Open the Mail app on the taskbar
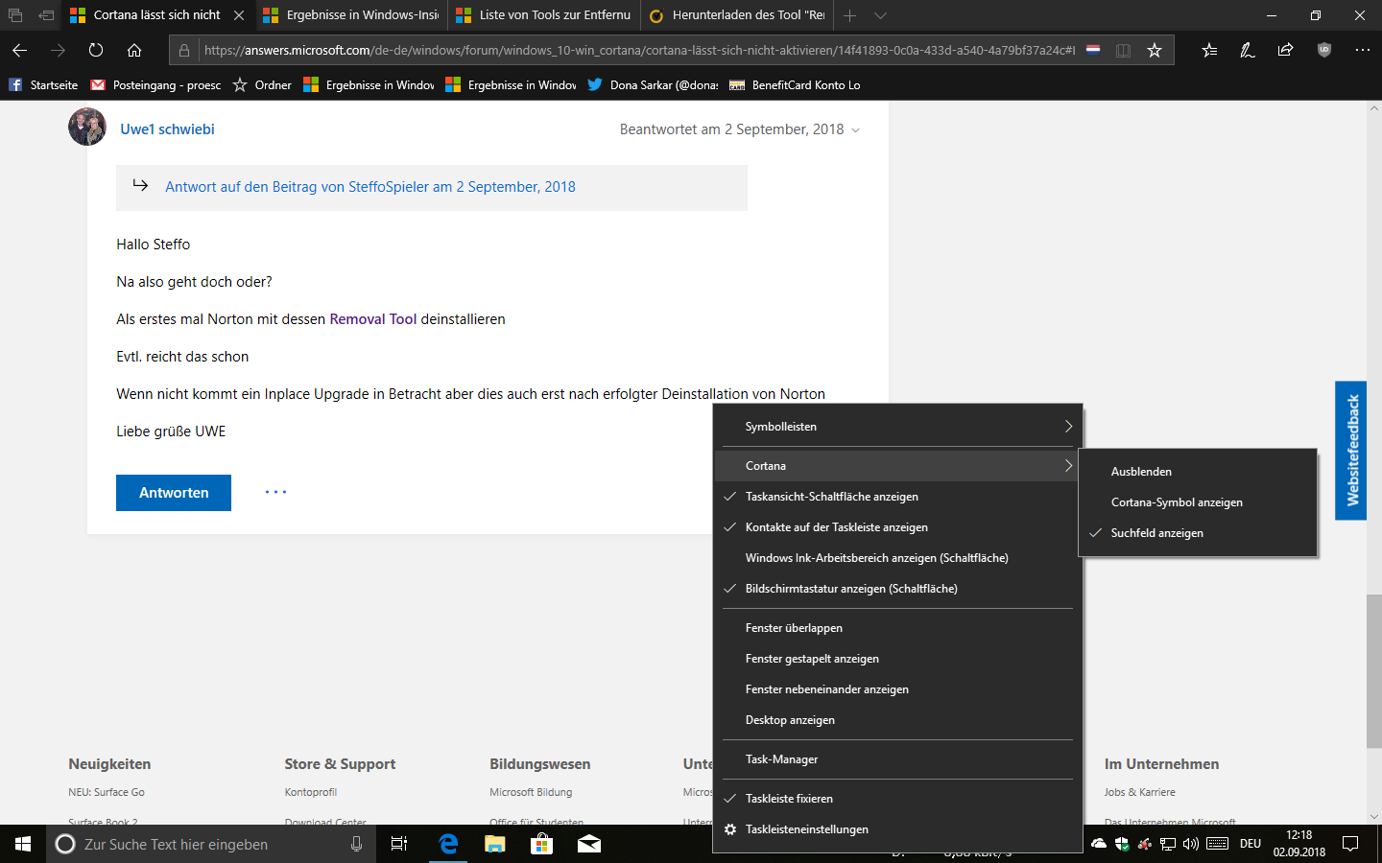 click(x=588, y=844)
